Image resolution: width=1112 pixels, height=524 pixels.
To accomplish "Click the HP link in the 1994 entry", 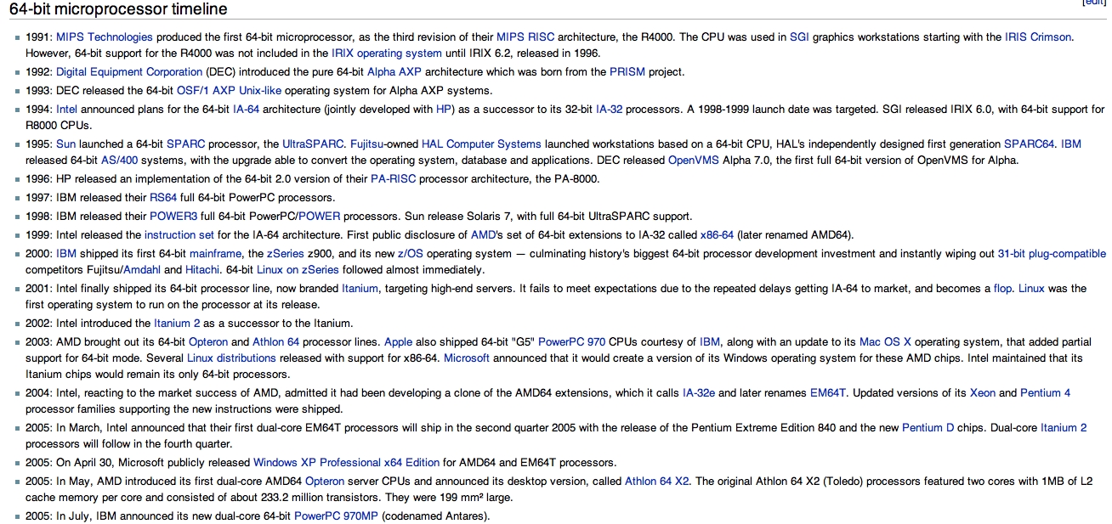I will (x=444, y=110).
